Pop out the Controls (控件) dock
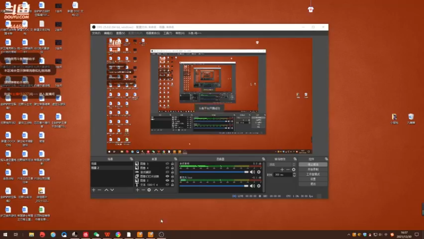The width and height of the screenshot is (424, 239). [x=326, y=159]
